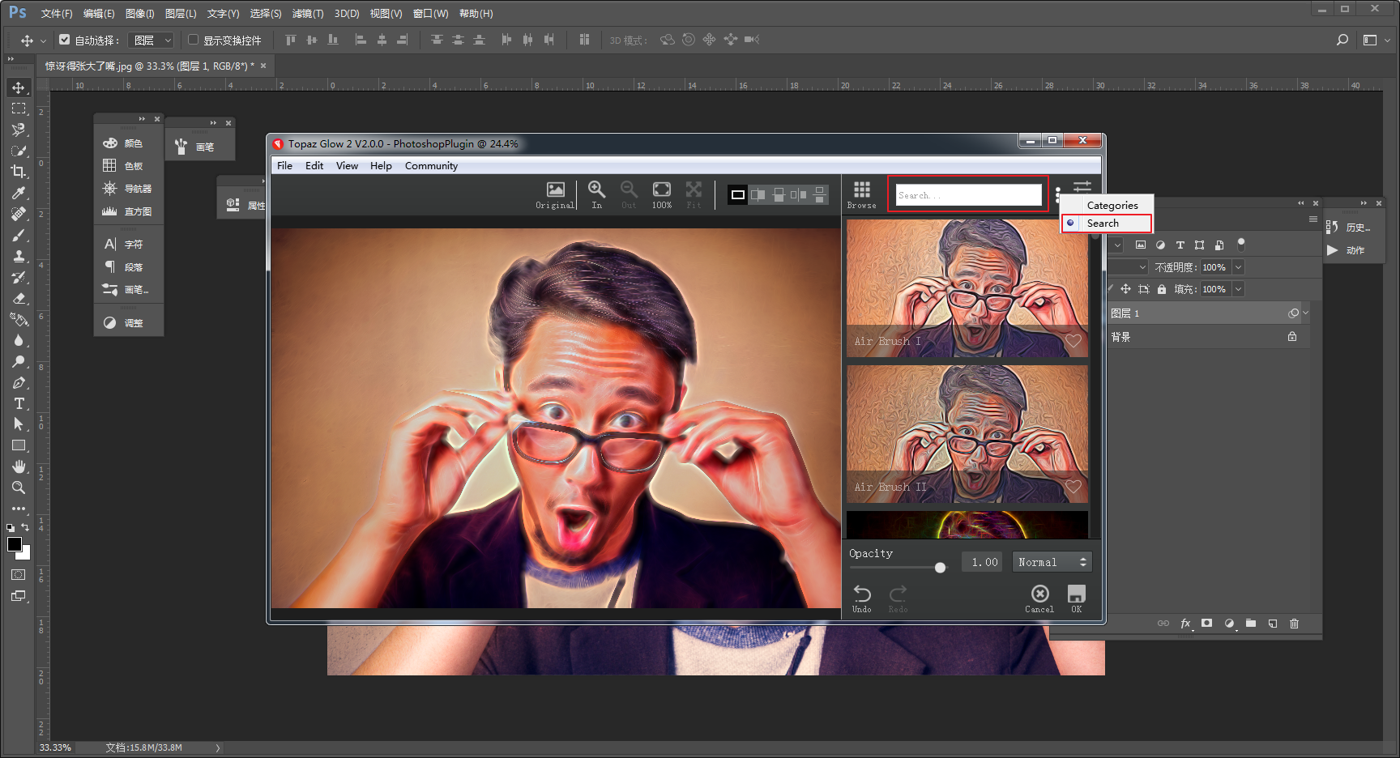This screenshot has height=758, width=1400.
Task: Open Photoshop 滤镜(T) filter menu
Action: tap(308, 14)
